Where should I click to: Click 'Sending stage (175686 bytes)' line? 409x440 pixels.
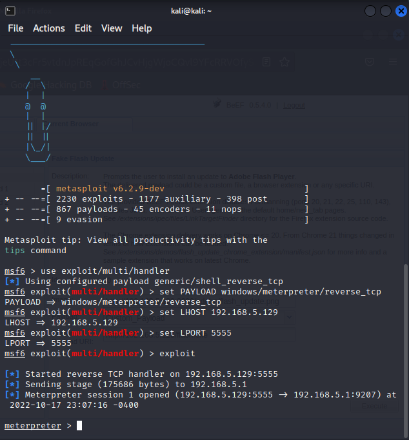click(126, 385)
